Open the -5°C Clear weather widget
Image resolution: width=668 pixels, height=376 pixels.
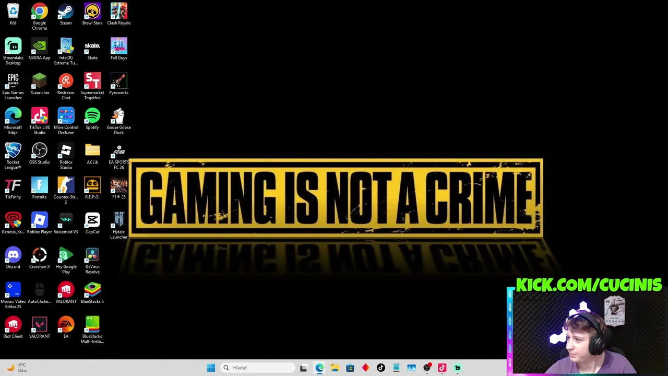[x=17, y=368]
